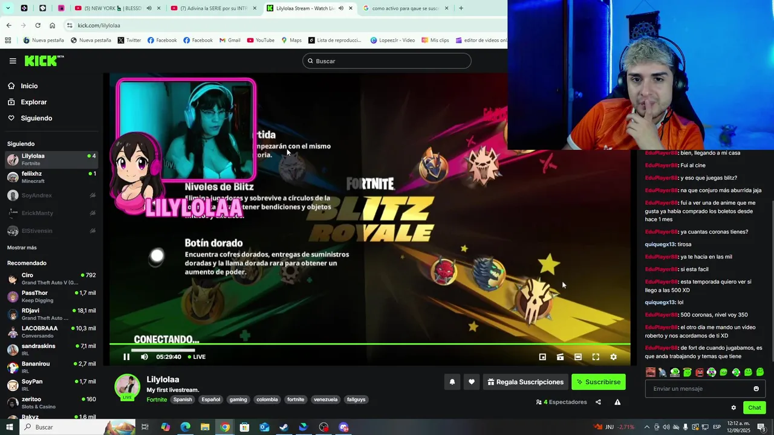This screenshot has height=435, width=774.
Task: Seek on the video progress bar
Action: [370, 345]
